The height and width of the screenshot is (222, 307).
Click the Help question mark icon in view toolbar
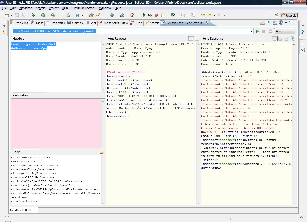click(x=281, y=23)
